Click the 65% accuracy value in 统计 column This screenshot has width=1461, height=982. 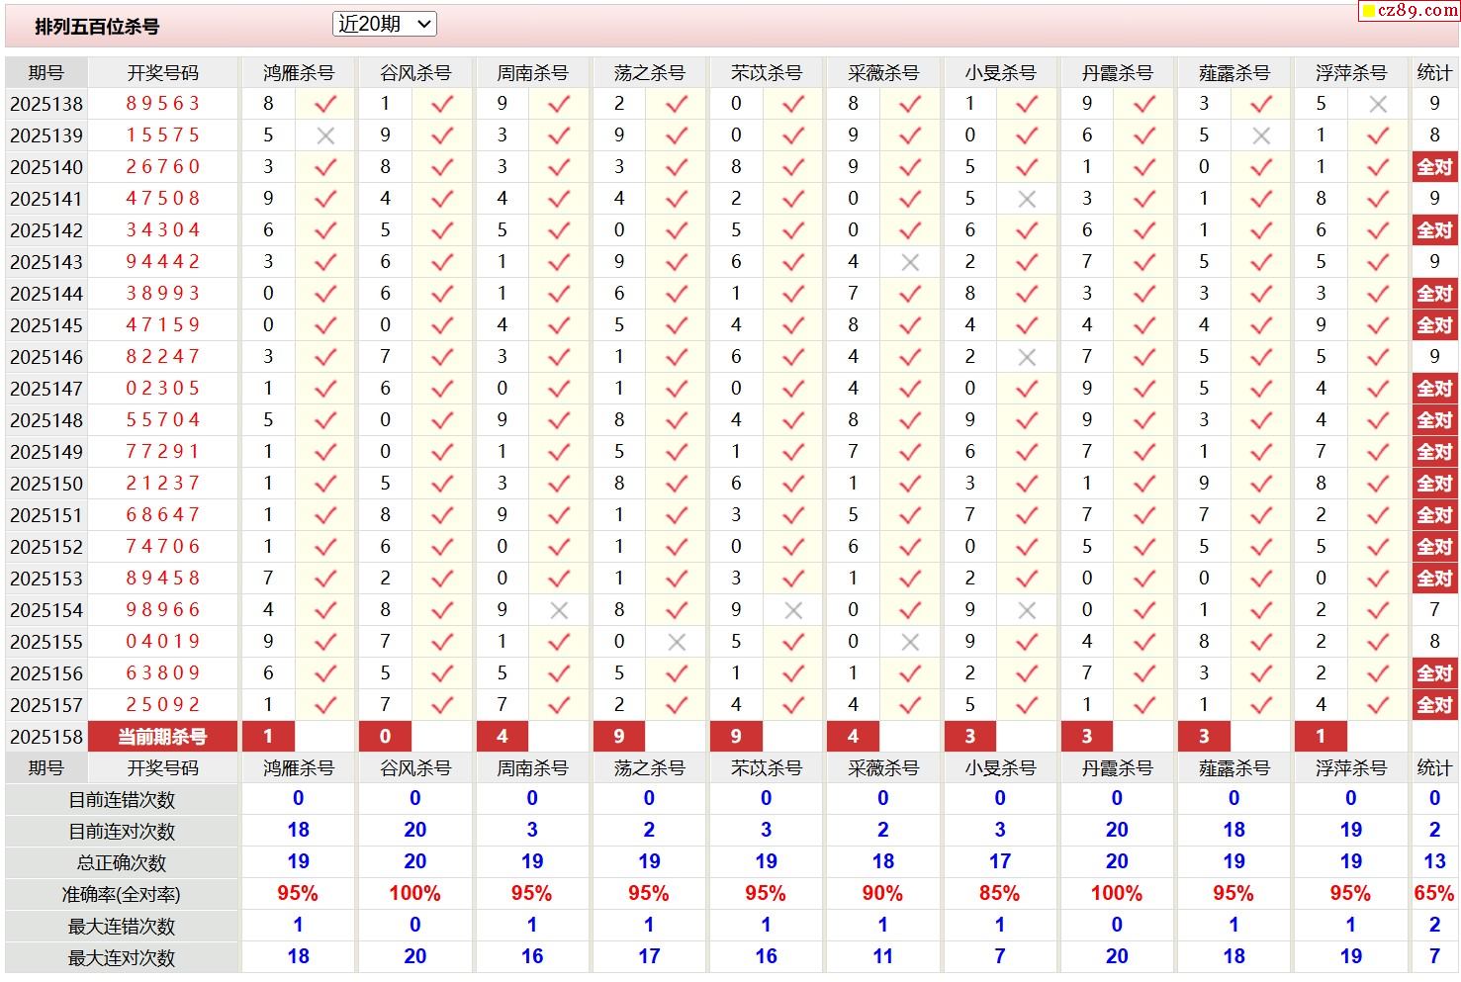[x=1434, y=893]
